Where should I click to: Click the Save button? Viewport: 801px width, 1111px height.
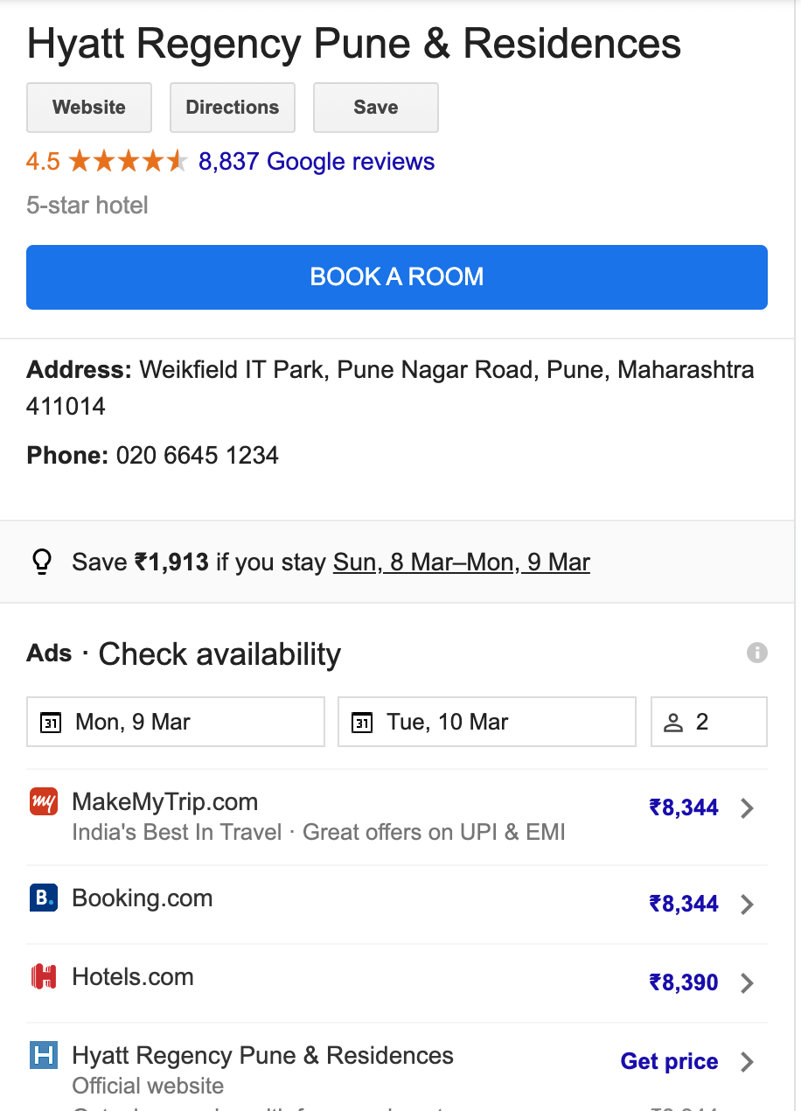coord(376,108)
